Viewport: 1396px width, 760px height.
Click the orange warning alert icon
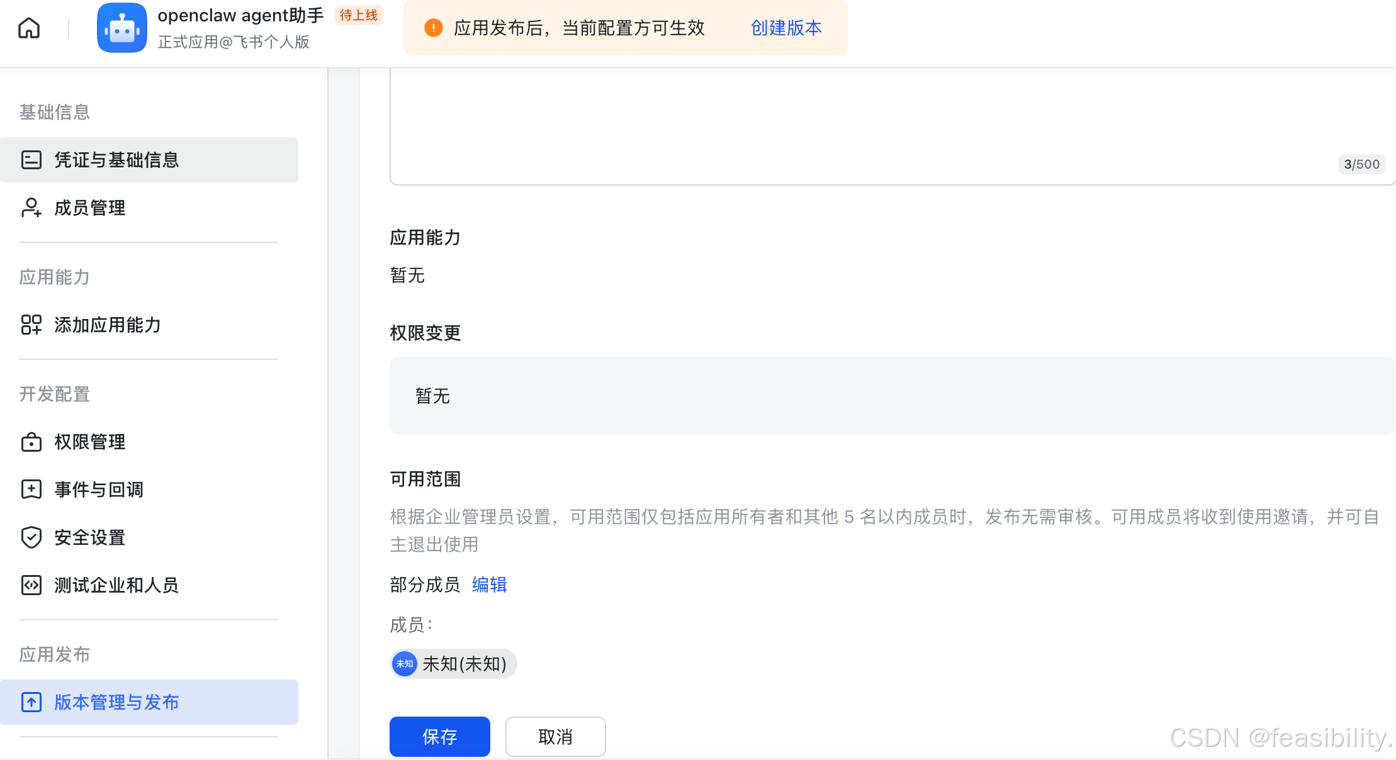click(433, 28)
